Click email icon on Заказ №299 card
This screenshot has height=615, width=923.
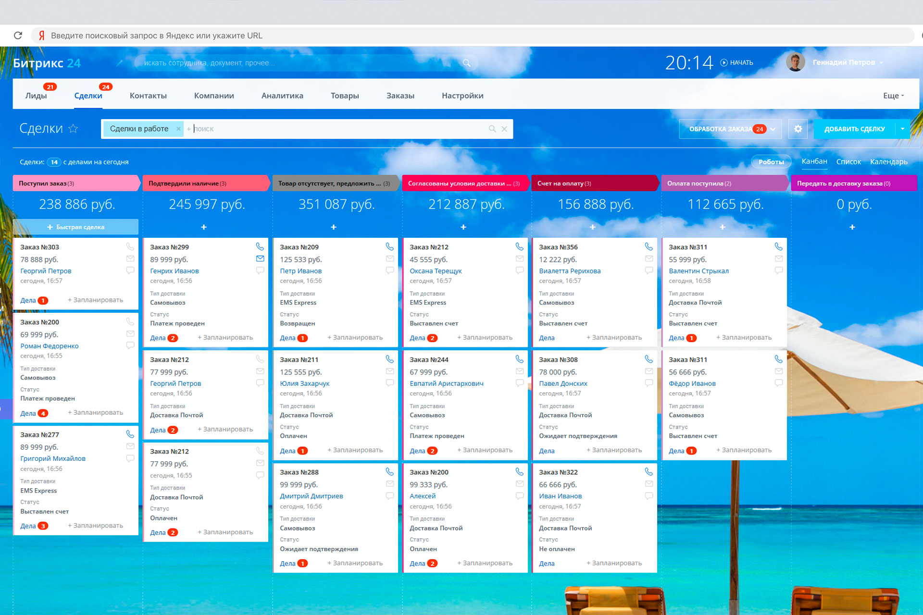pyautogui.click(x=260, y=258)
